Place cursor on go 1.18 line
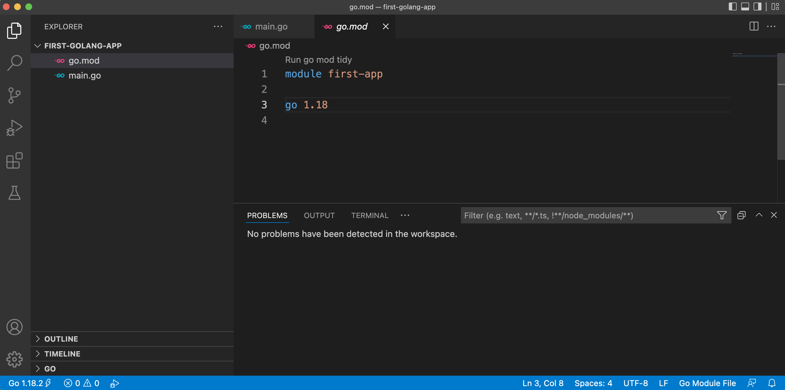785x390 pixels. point(306,105)
